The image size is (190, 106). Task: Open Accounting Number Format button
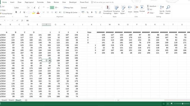83,12
